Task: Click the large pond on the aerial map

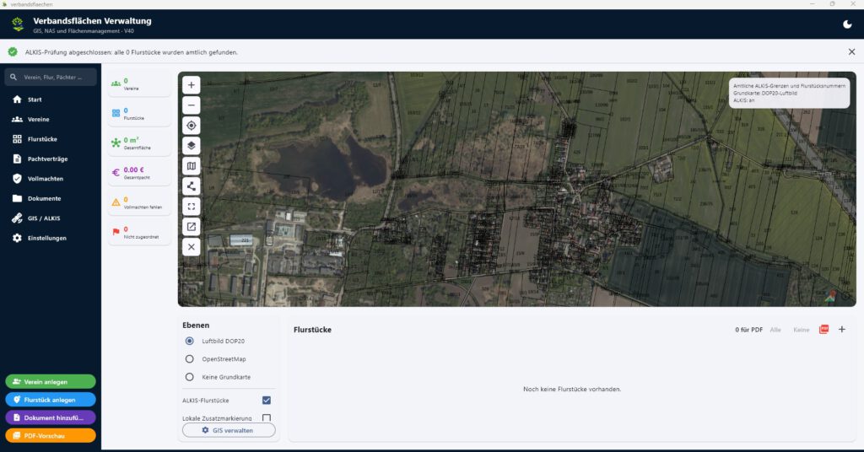Action: pyautogui.click(x=327, y=166)
